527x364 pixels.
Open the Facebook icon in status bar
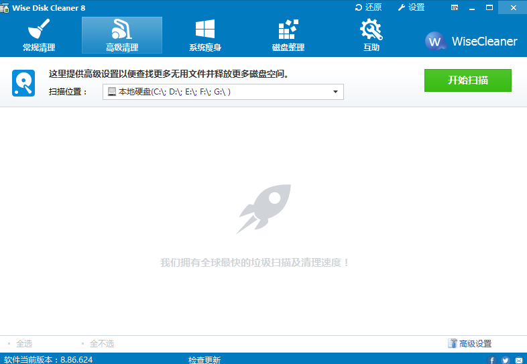[491, 360]
